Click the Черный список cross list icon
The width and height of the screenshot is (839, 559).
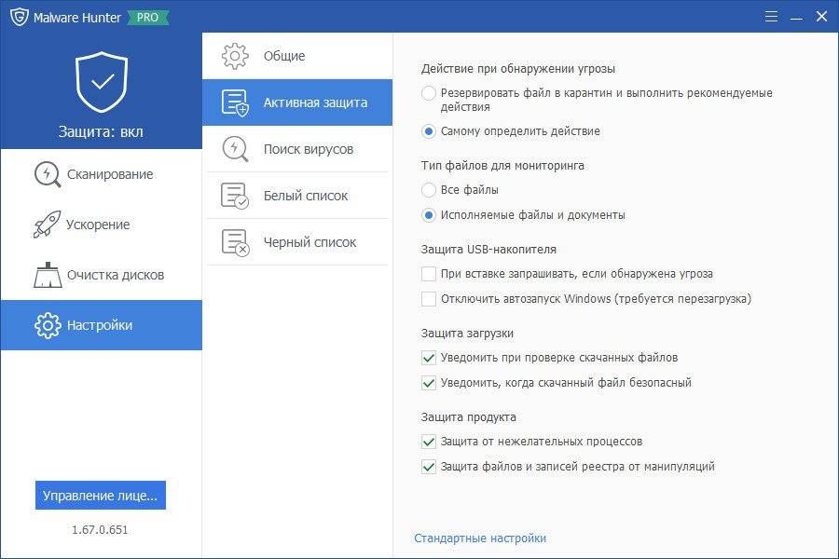click(x=235, y=242)
